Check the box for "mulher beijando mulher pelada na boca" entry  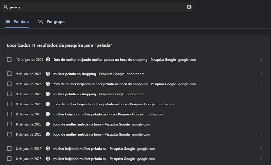tap(9, 114)
